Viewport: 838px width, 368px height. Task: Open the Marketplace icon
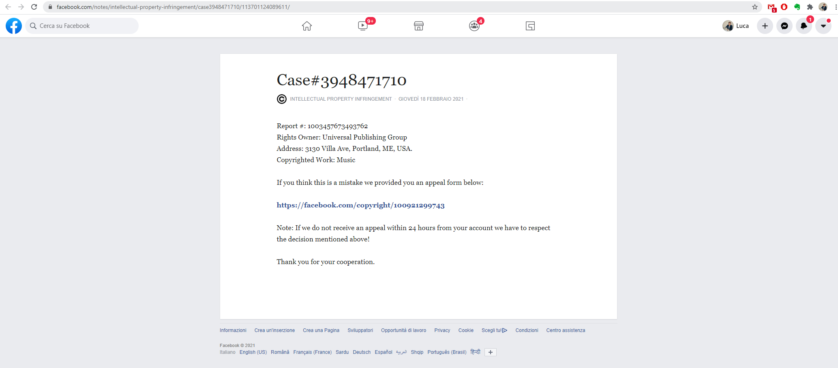pos(419,26)
